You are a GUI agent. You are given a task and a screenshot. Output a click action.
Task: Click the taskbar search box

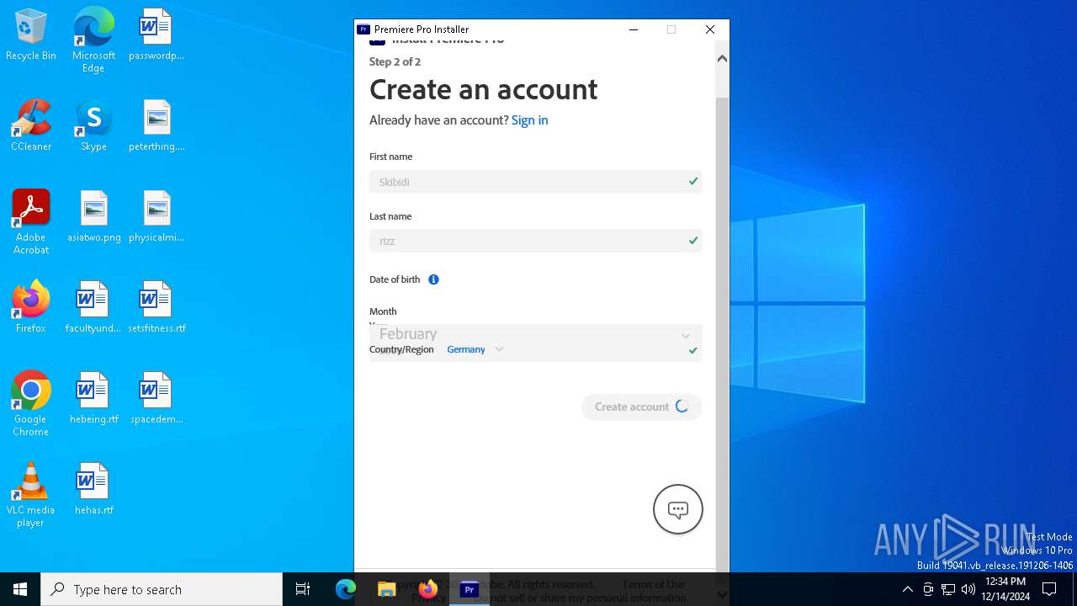[x=162, y=589]
